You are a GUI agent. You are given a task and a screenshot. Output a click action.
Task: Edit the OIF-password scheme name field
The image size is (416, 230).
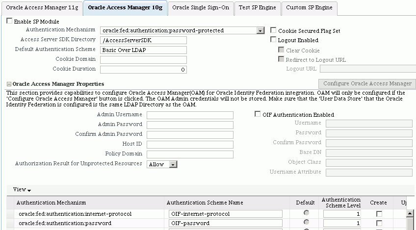coord(226,223)
